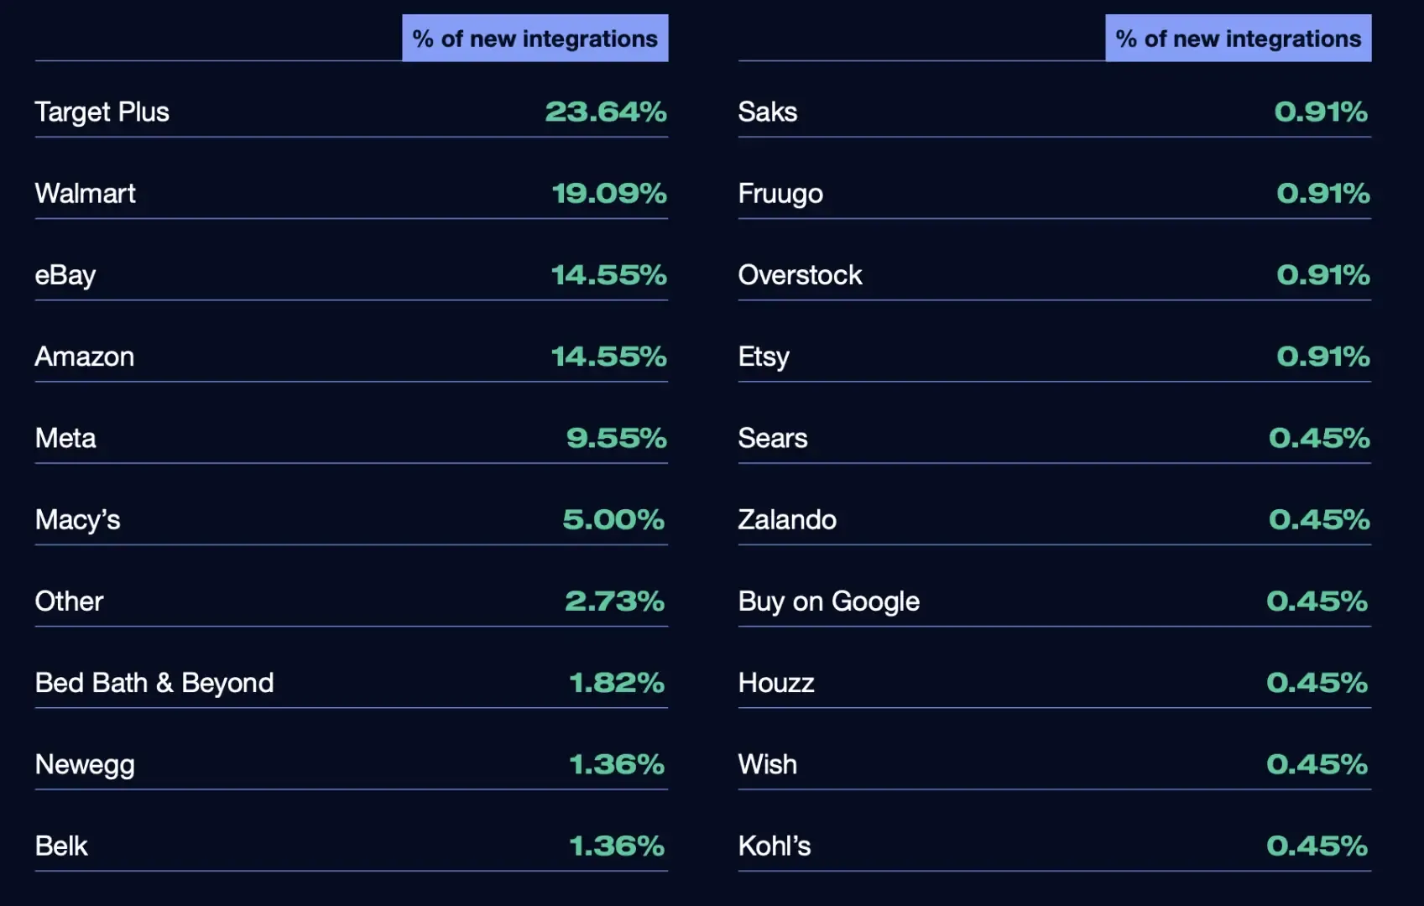1424x906 pixels.
Task: Select the Houzz row label
Action: (776, 683)
